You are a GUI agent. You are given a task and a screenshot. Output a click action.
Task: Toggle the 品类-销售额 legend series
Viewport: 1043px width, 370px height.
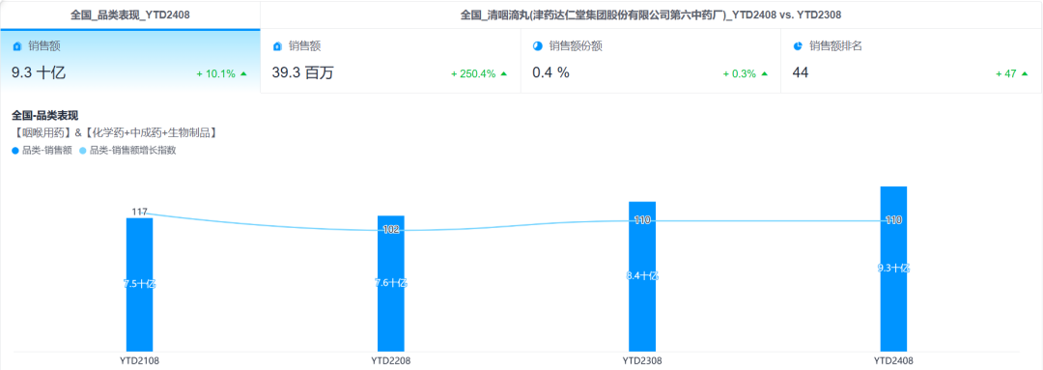[42, 151]
